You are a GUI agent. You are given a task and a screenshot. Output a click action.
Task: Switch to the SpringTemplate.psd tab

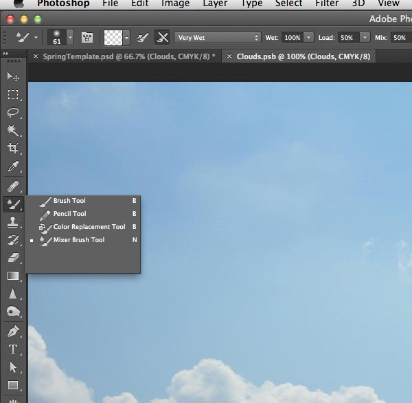click(x=128, y=56)
